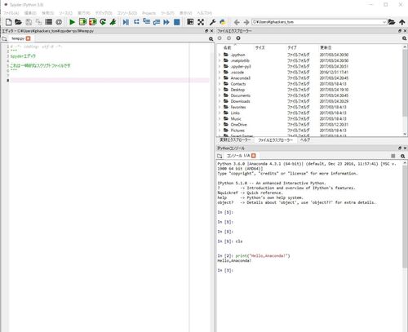Viewport: 408px width, 332px height.
Task: Close the temp.py editor tab
Action: [x=28, y=38]
